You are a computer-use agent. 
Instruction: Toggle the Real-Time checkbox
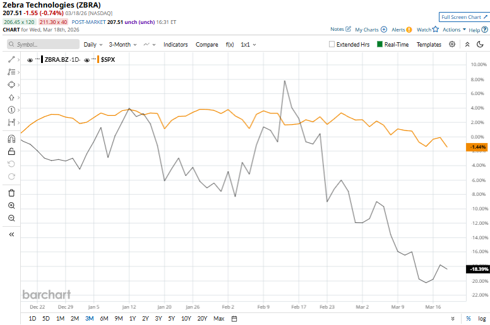pos(380,45)
